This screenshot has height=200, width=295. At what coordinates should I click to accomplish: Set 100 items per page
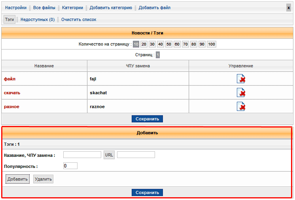point(212,44)
